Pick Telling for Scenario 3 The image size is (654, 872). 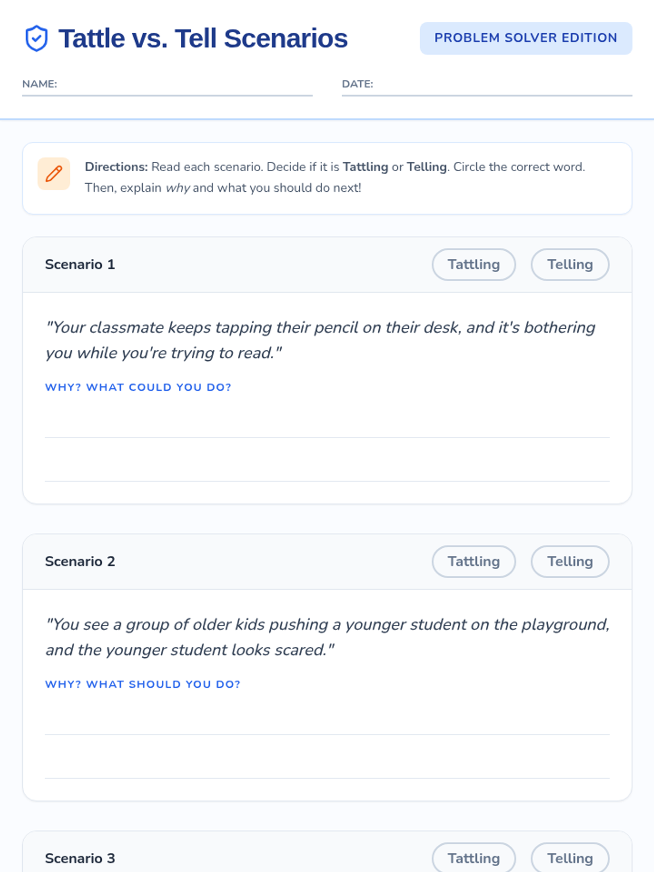point(570,858)
